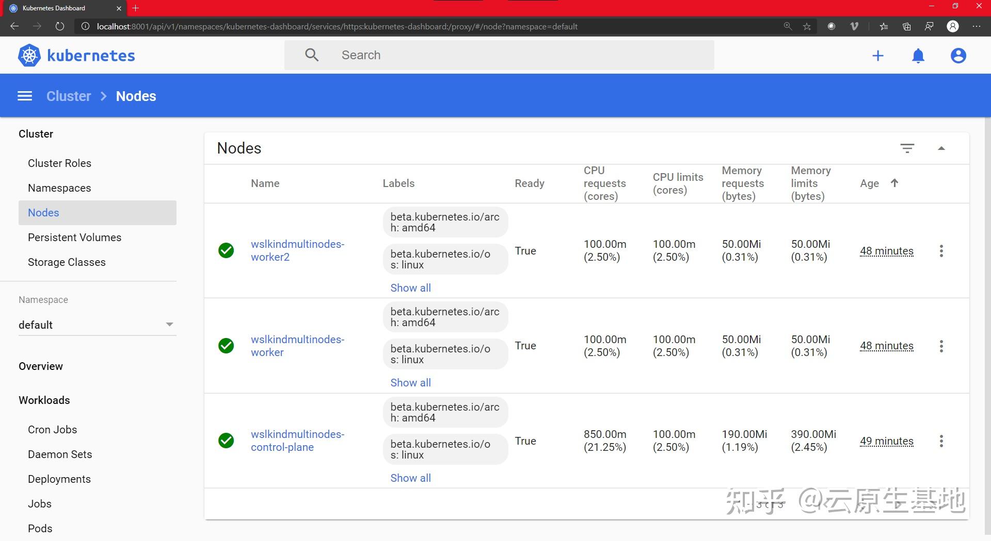
Task: Click the browser refresh icon
Action: [x=60, y=26]
